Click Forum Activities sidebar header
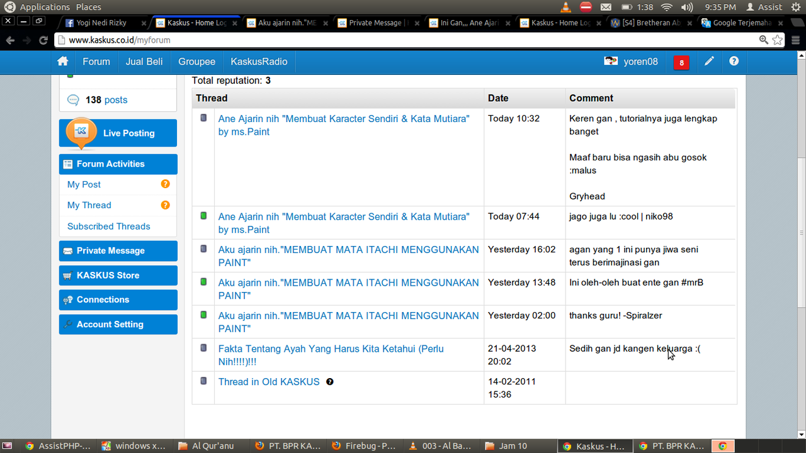 [x=118, y=164]
